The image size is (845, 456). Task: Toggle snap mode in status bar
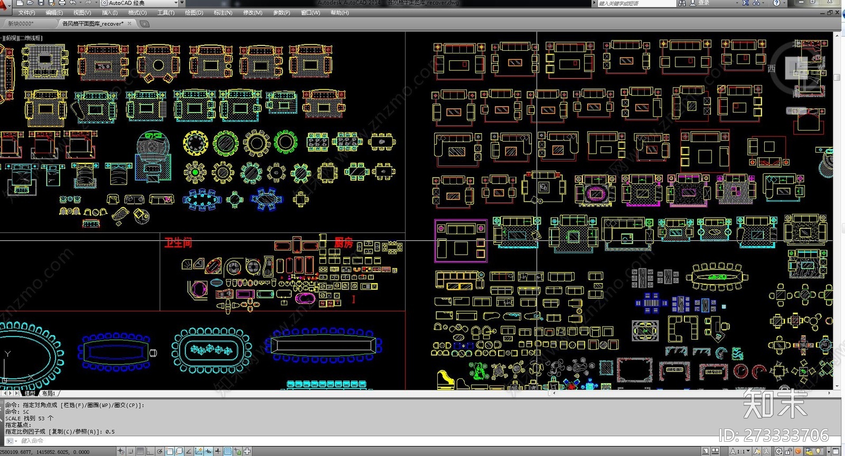click(130, 451)
